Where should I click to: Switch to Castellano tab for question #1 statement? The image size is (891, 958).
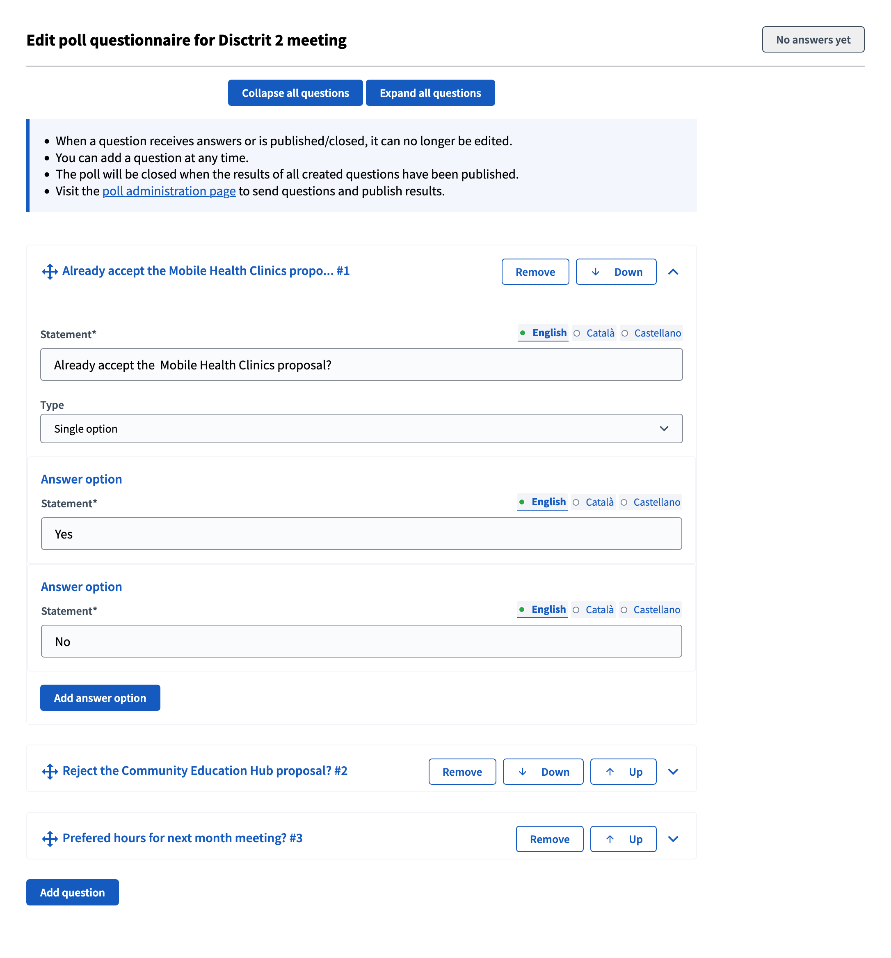tap(657, 332)
